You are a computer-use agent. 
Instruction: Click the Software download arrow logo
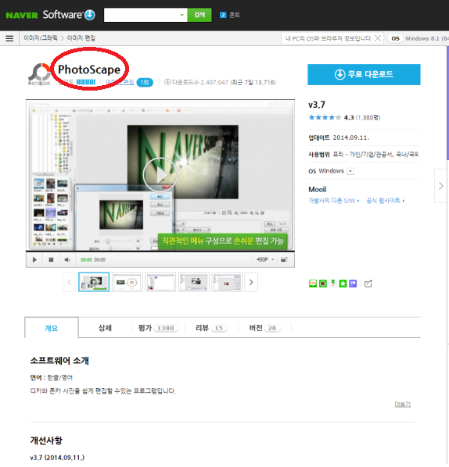click(x=90, y=15)
